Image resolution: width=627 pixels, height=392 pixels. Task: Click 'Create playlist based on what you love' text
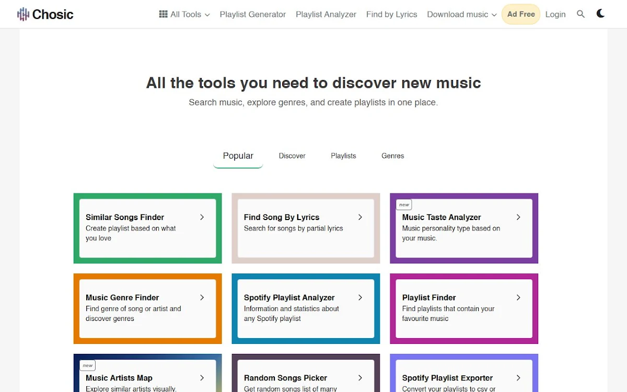click(x=131, y=233)
